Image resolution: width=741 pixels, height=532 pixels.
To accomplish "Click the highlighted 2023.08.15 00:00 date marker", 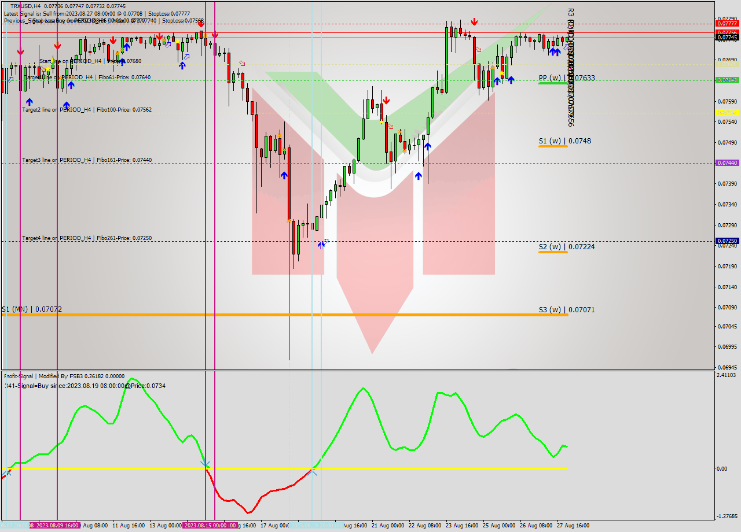I will click(208, 525).
